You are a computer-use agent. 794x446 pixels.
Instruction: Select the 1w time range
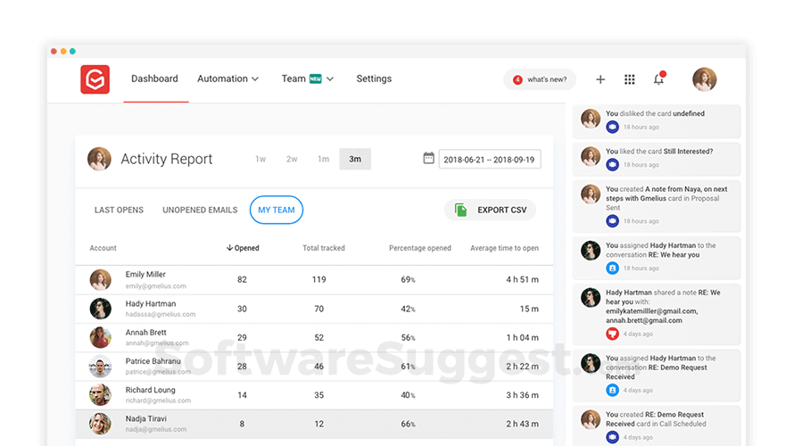[261, 159]
